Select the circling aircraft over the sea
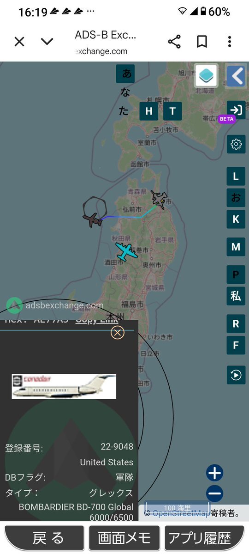 click(x=93, y=220)
